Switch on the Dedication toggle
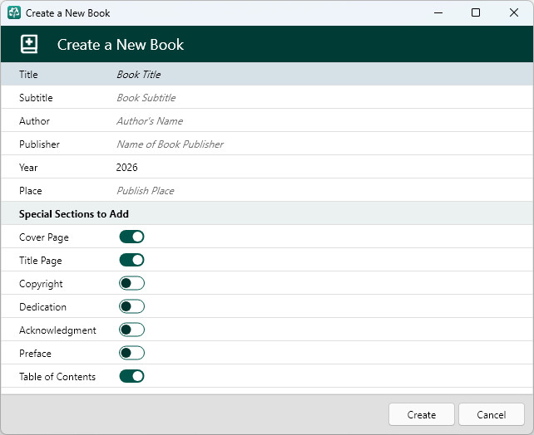This screenshot has height=435, width=534. pyautogui.click(x=131, y=306)
